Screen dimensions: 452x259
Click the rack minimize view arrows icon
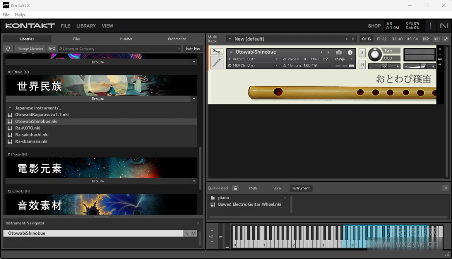coord(445,39)
